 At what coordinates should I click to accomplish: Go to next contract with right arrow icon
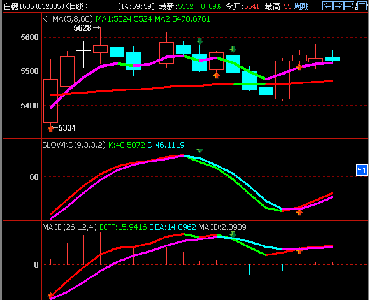click(338, 6)
